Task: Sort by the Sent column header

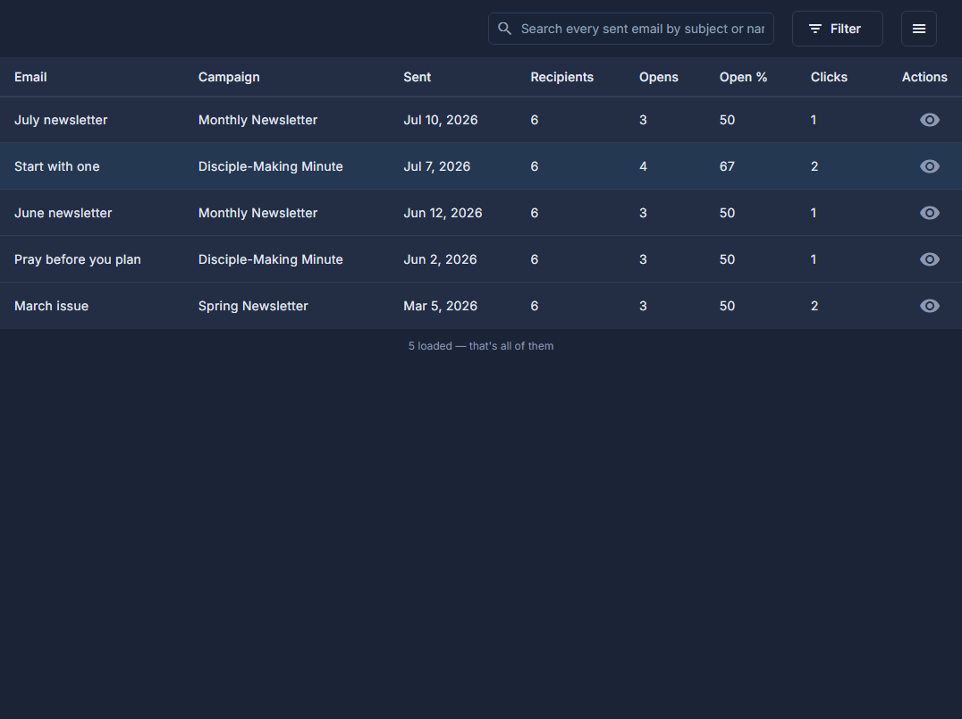Action: [x=418, y=77]
